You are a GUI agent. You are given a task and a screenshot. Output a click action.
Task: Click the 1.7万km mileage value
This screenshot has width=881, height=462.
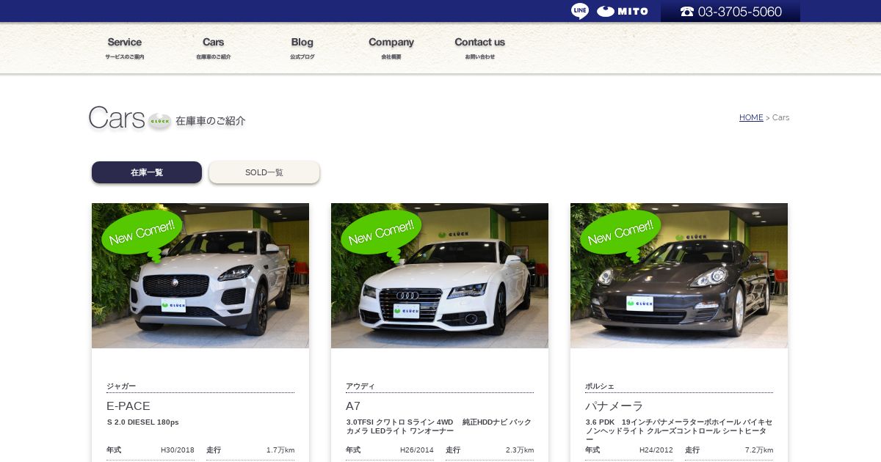tap(280, 450)
